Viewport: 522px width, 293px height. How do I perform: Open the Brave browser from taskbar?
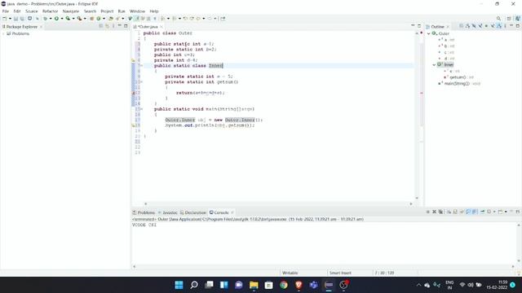pyautogui.click(x=299, y=285)
